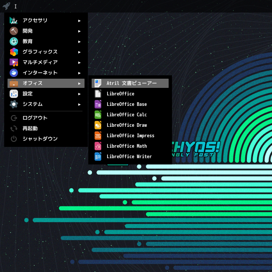Image resolution: width=272 pixels, height=272 pixels.
Task: Open the 設定 menu category
Action: [x=46, y=94]
